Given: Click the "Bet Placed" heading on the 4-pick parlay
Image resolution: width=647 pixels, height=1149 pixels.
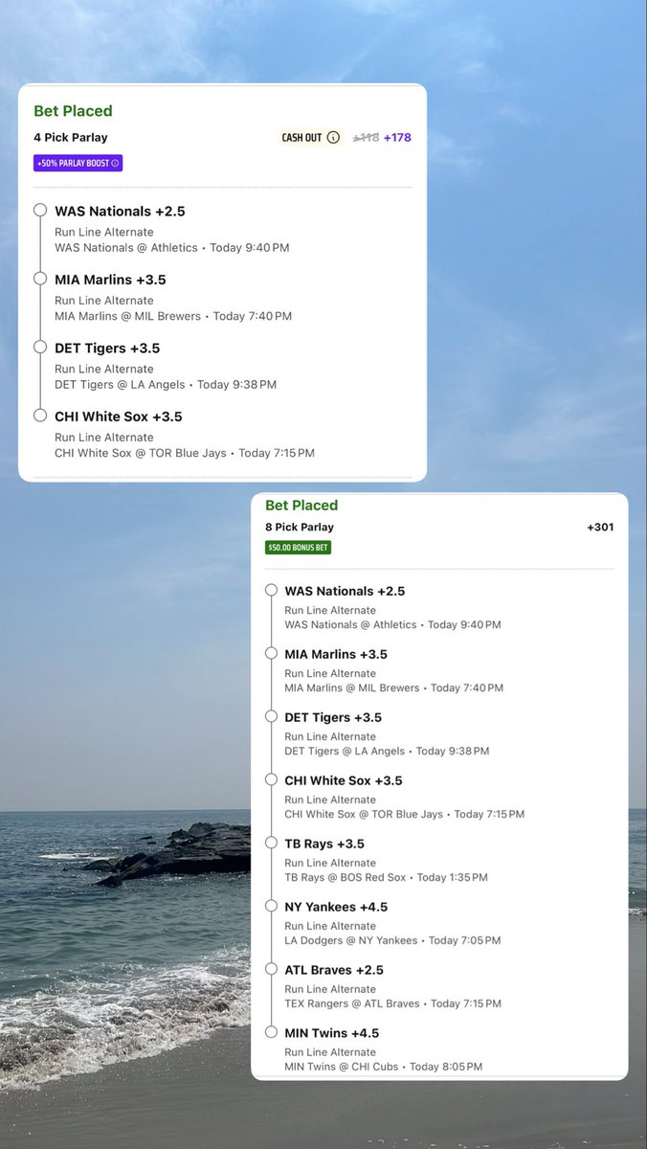Looking at the screenshot, I should (x=73, y=111).
